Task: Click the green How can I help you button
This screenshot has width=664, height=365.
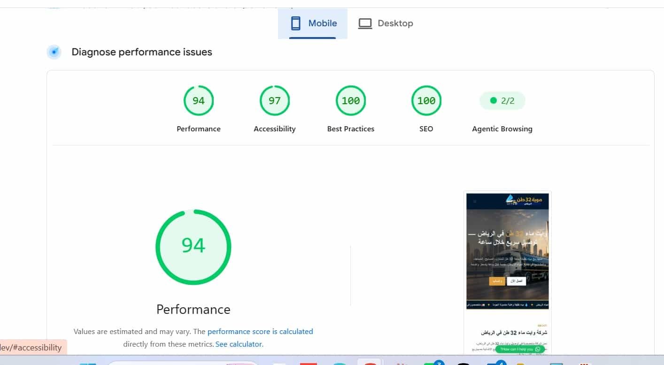Action: (520, 350)
